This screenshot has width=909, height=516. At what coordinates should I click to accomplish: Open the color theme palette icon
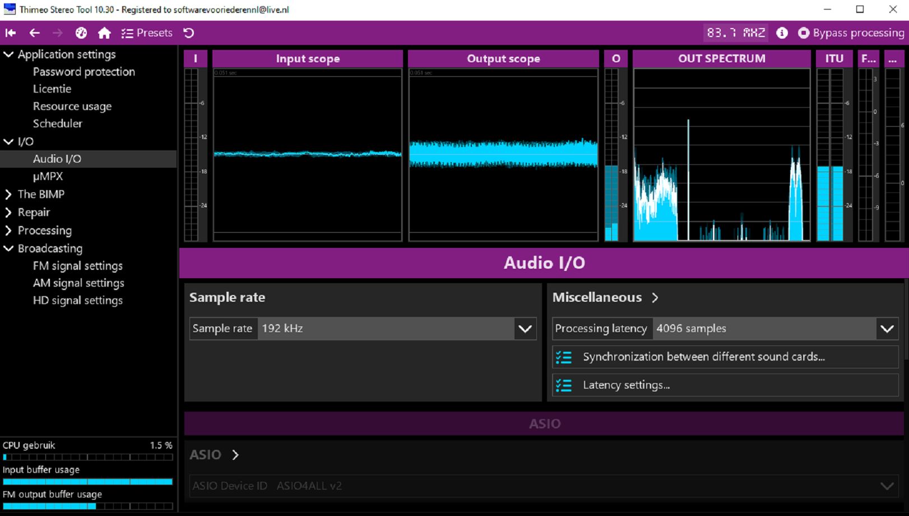(x=81, y=33)
